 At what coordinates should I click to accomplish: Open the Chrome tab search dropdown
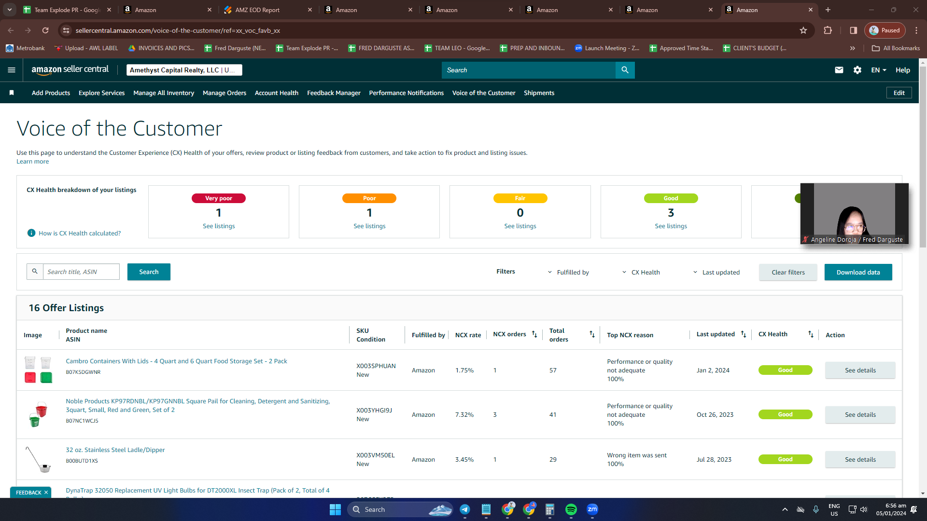pyautogui.click(x=10, y=10)
